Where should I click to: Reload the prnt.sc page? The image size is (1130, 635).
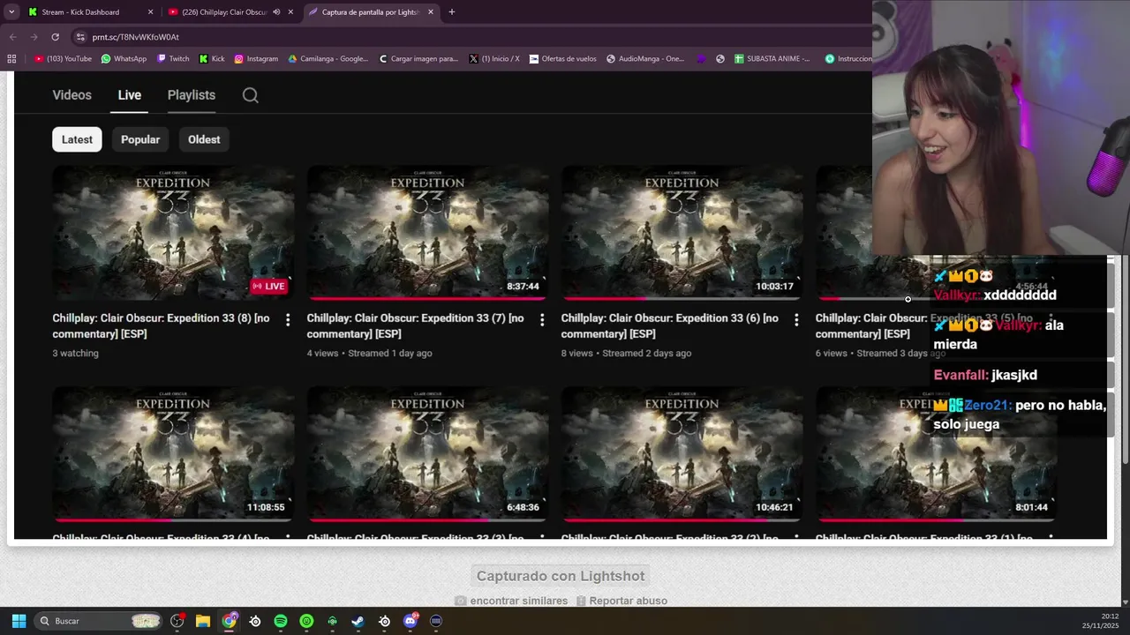[55, 37]
